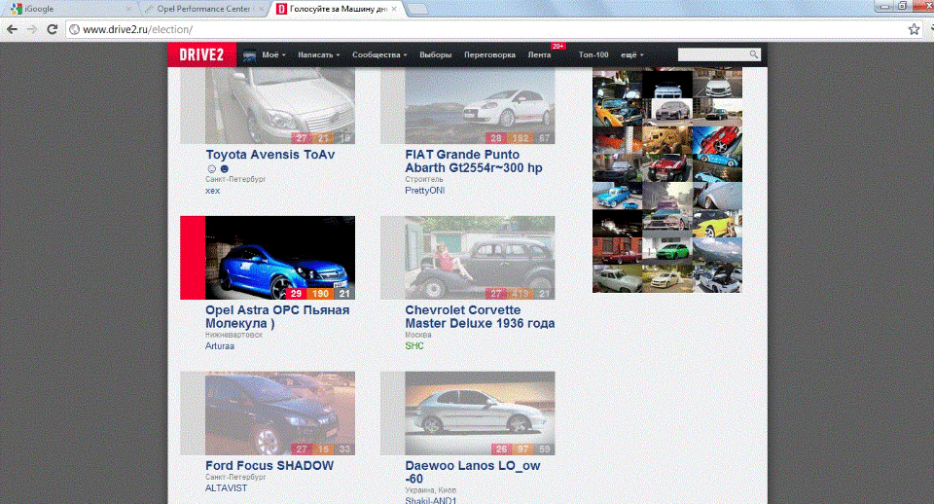The height and width of the screenshot is (504, 934).
Task: Click vote bar beside Ford Focus
Action: [x=193, y=414]
